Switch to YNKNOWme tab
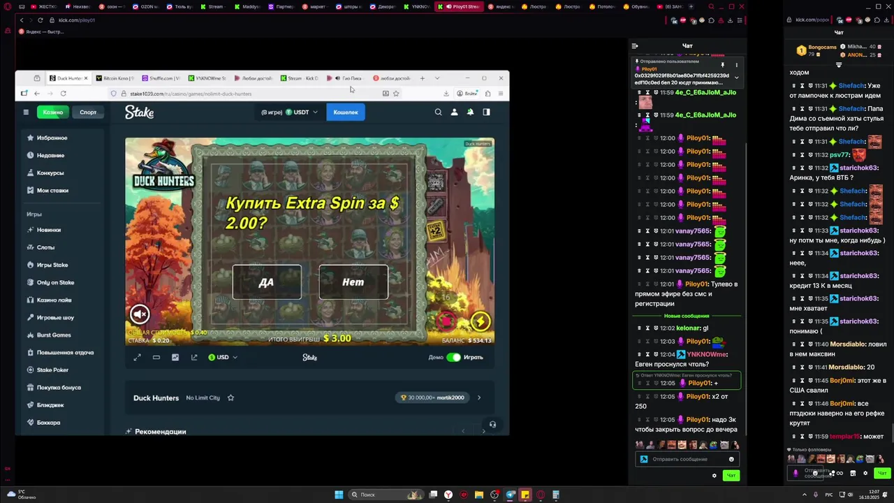Viewport: 894px width, 503px height. point(207,78)
